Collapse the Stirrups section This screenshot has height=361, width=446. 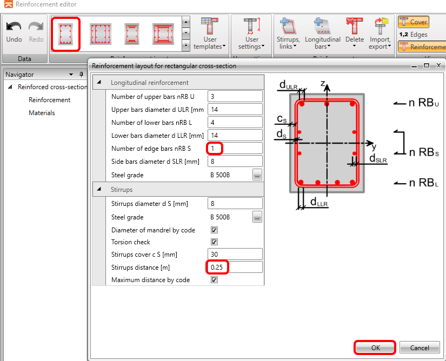[99, 190]
